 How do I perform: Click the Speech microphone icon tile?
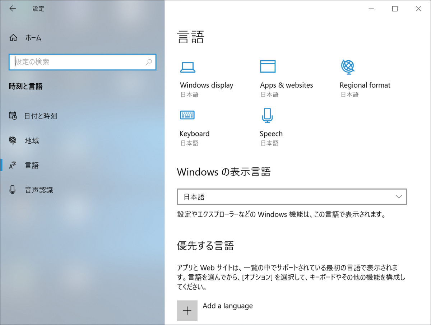pyautogui.click(x=267, y=115)
